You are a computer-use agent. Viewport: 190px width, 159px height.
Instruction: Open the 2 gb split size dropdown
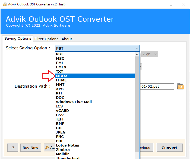(150, 54)
